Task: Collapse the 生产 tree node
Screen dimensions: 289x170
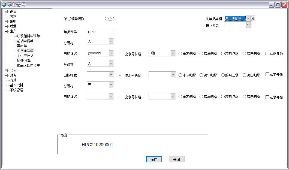Action: coord(6,31)
